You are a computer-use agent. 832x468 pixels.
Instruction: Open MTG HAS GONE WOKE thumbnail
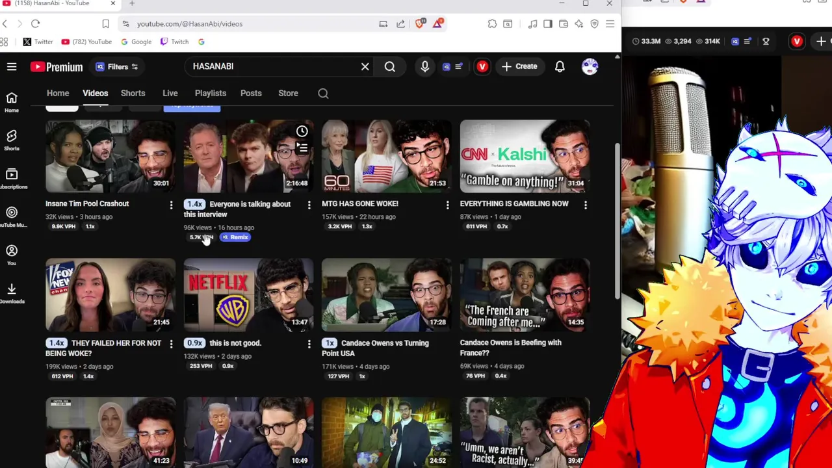[x=387, y=156]
